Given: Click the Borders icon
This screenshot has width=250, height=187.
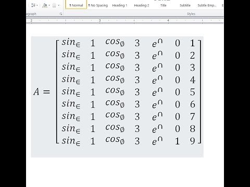Looking at the screenshot, I should point(54,6).
